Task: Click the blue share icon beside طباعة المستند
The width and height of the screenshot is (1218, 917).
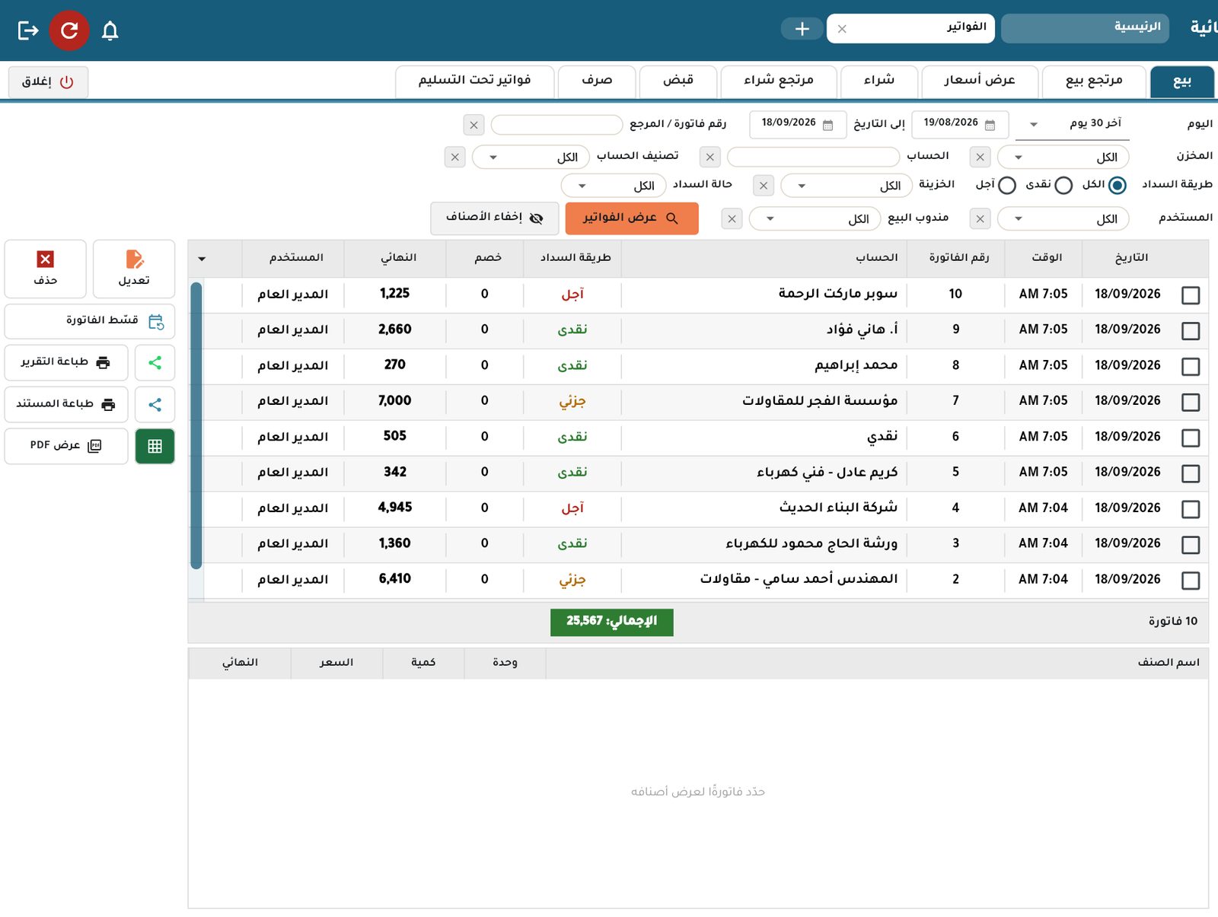Action: click(155, 404)
